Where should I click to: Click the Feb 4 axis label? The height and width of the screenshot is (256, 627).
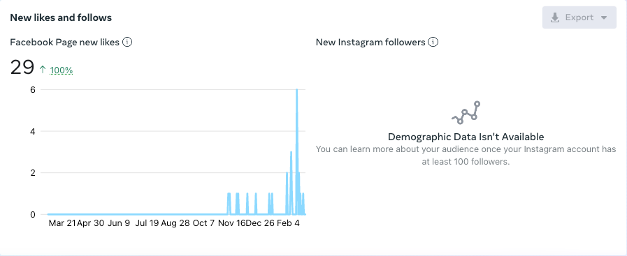288,223
